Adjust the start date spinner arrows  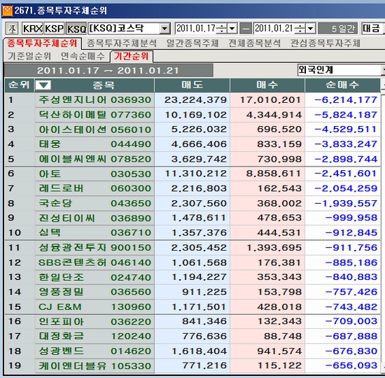click(x=222, y=29)
